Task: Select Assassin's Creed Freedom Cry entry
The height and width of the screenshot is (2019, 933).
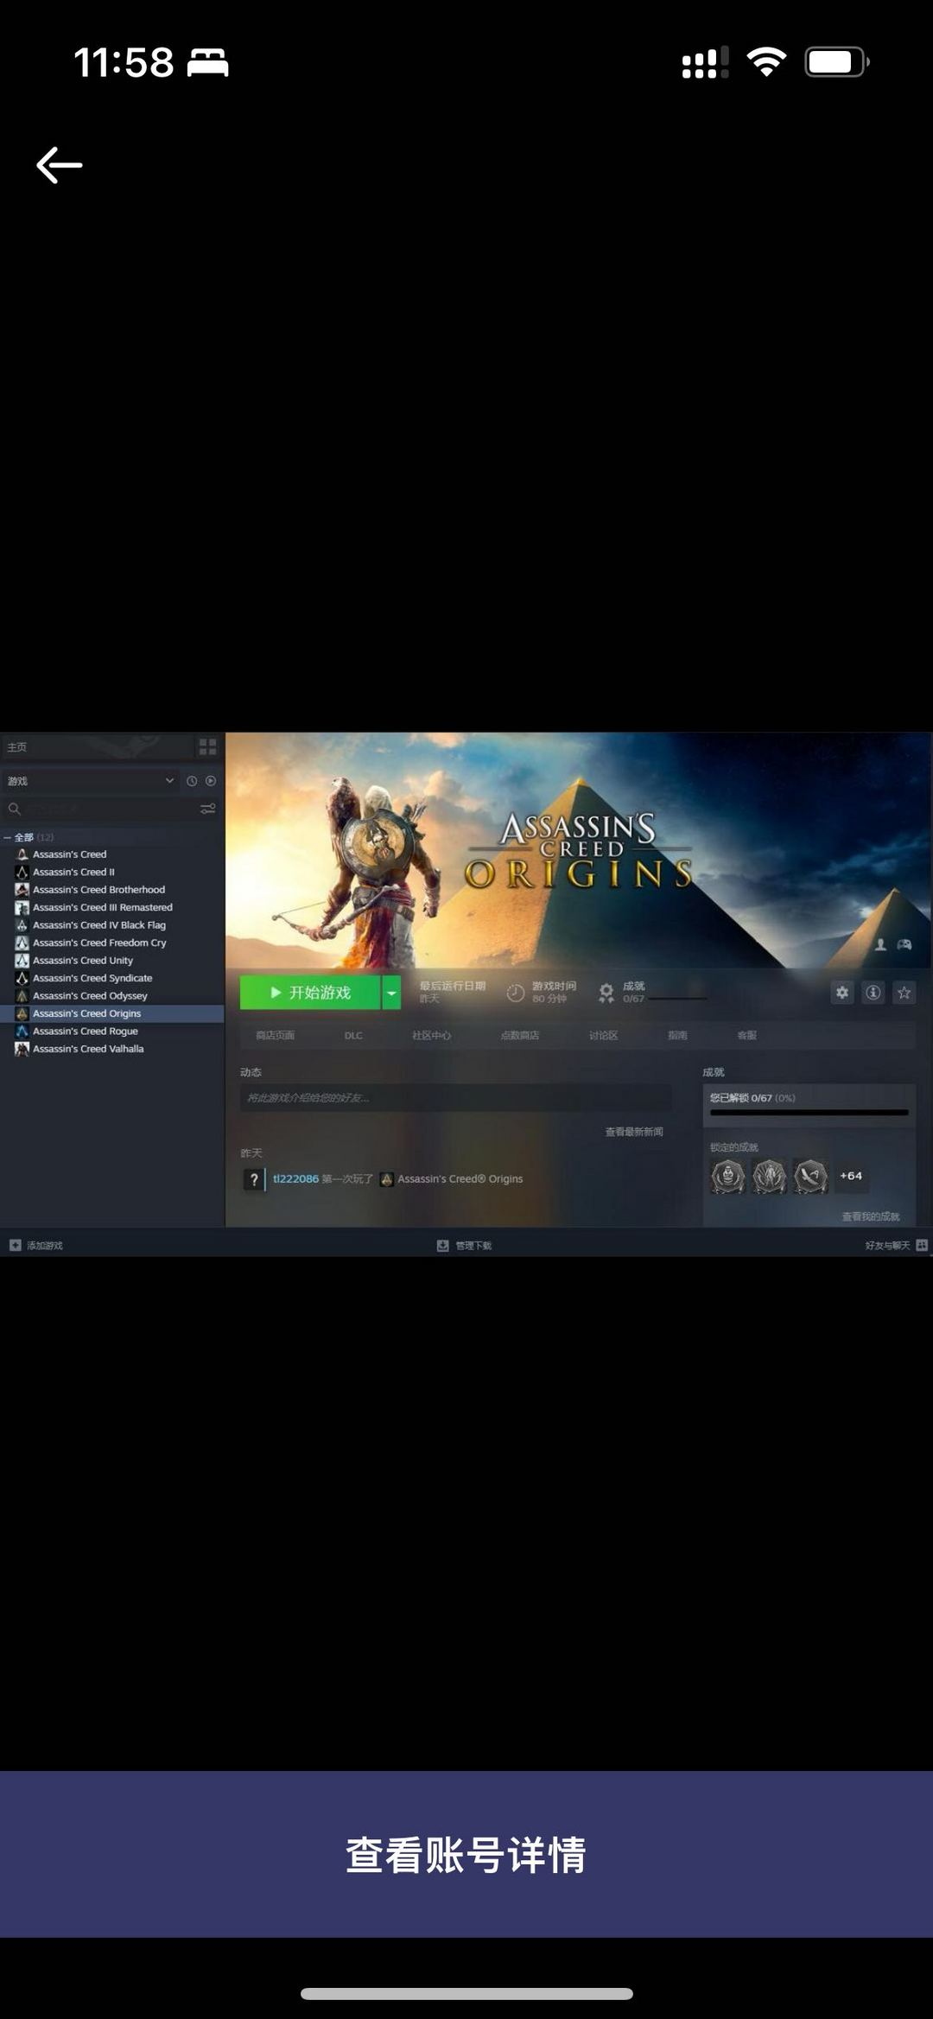Action: coord(99,943)
